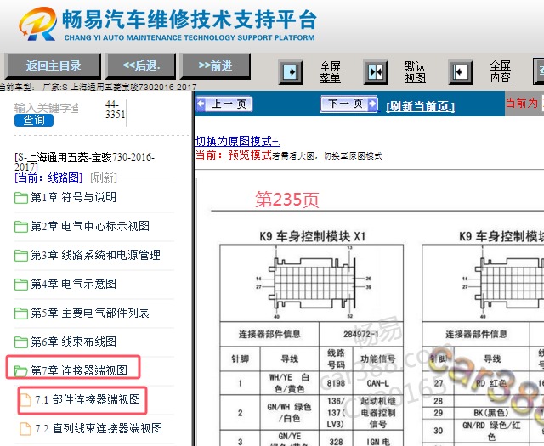Open the Chapter 3 folder icon
Screen dimensions: 544x446
(x=21, y=256)
